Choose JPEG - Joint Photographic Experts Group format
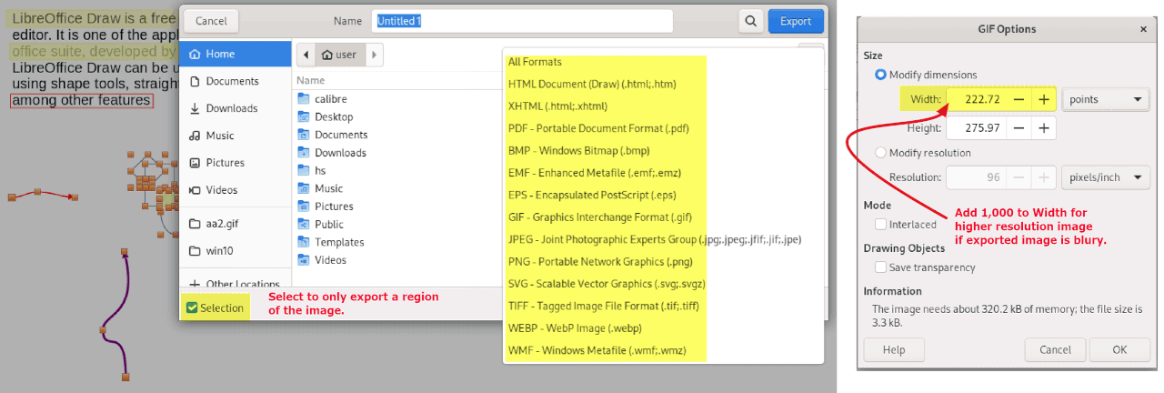The width and height of the screenshot is (1164, 393). 655,239
